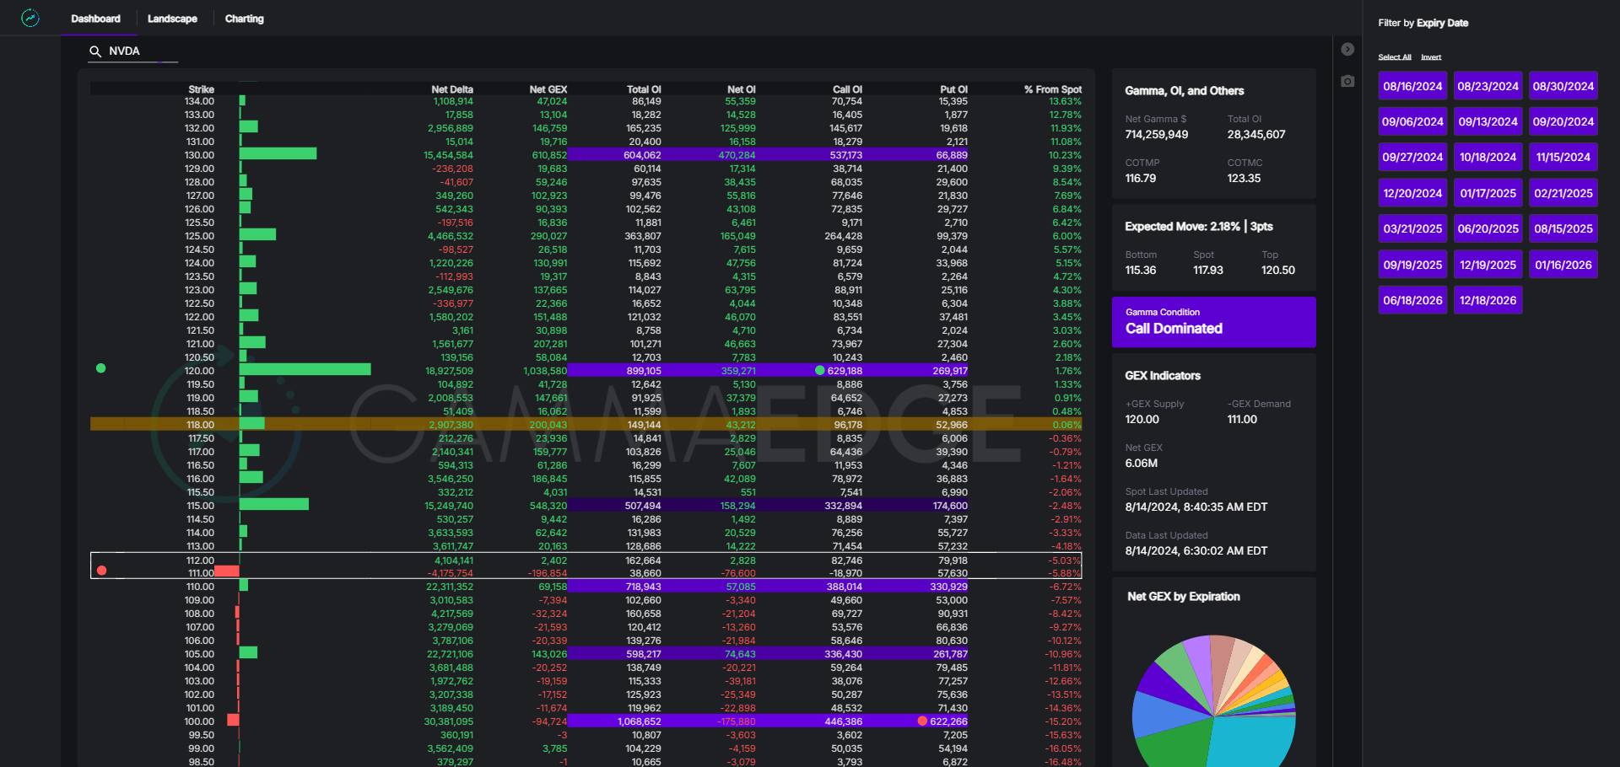Switch to the Landscape tab

[x=172, y=19]
